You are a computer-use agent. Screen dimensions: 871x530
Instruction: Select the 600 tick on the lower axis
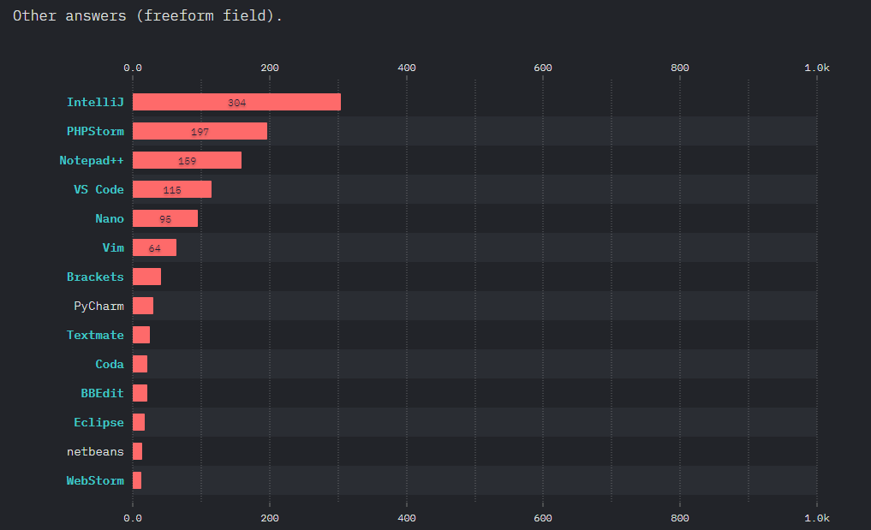[543, 518]
